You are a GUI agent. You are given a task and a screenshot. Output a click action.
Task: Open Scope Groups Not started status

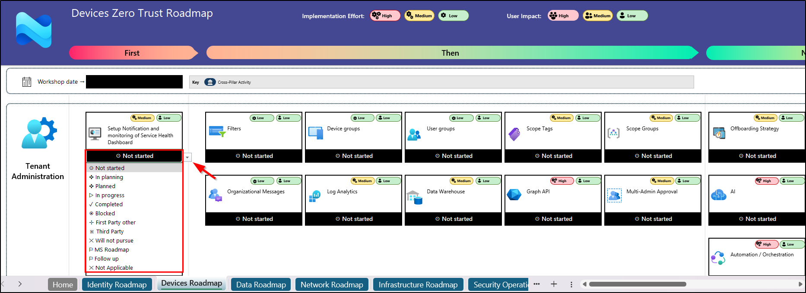tap(653, 156)
